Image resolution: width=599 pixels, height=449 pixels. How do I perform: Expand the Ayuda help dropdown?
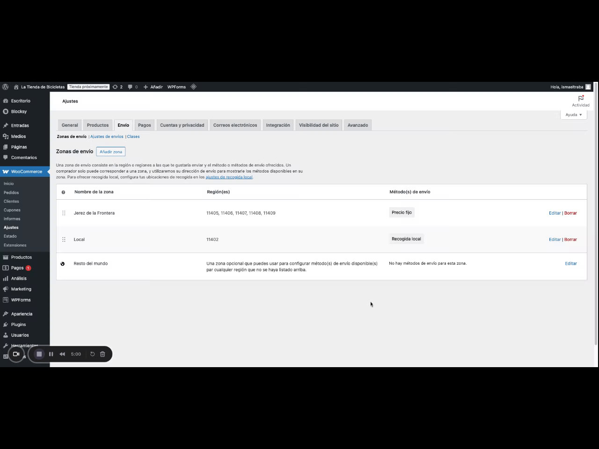click(574, 115)
